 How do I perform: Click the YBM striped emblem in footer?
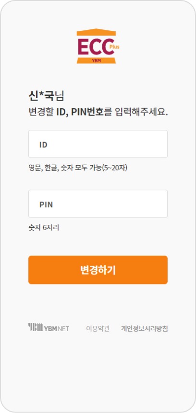pos(35,327)
